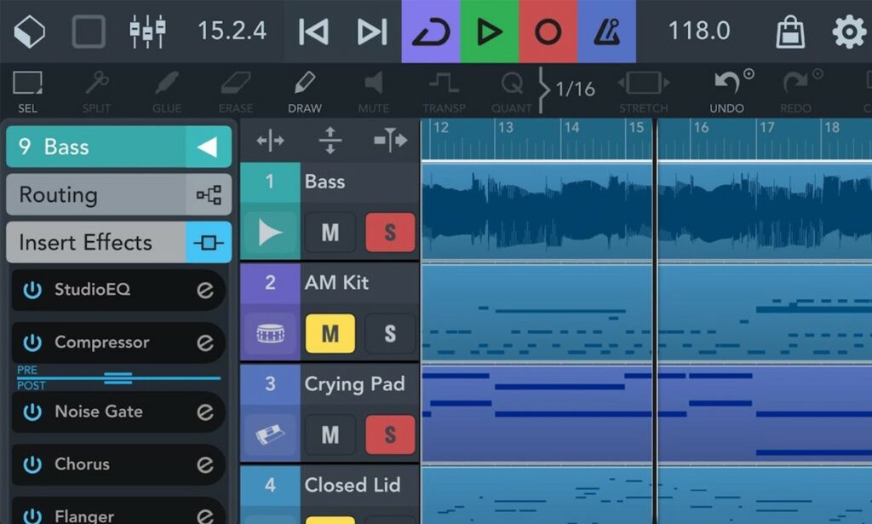
Task: Unmute the AM Kit track
Action: (x=330, y=334)
